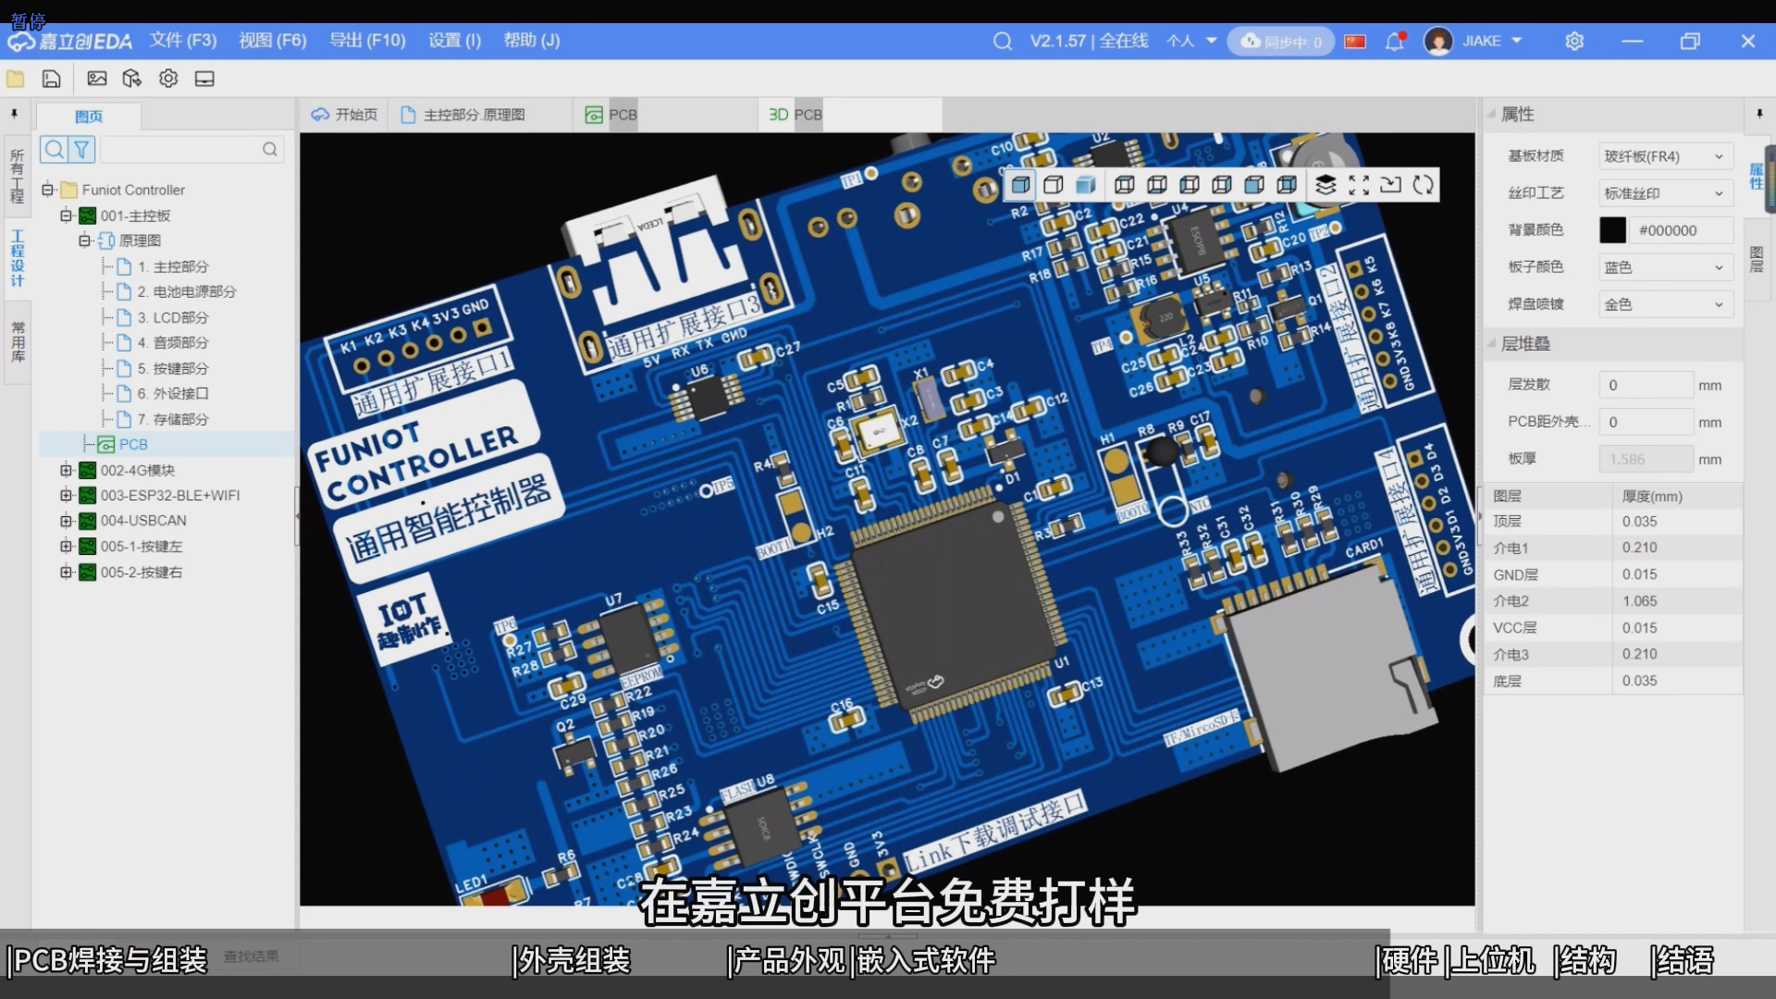Open the notification bell

tap(1395, 41)
